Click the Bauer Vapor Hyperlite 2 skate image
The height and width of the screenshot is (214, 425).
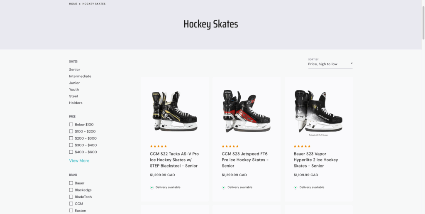[318, 111]
